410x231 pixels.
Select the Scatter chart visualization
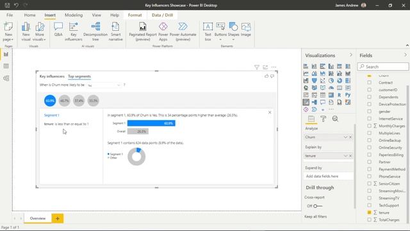point(323,81)
